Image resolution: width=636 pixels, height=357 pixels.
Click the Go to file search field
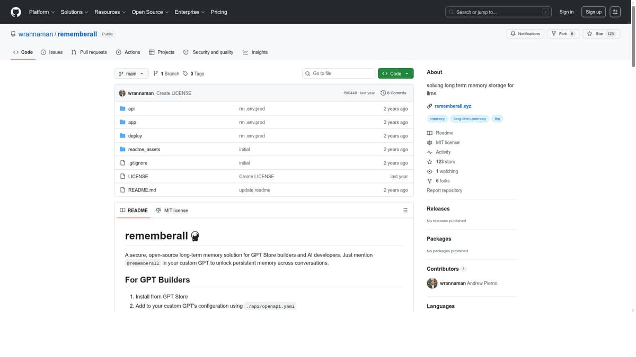pyautogui.click(x=342, y=74)
